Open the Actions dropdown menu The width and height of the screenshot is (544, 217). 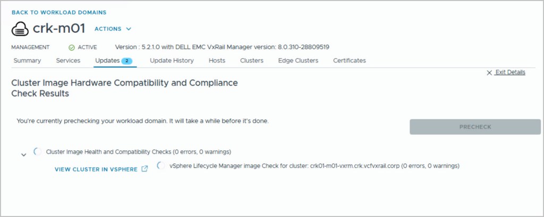coord(113,29)
